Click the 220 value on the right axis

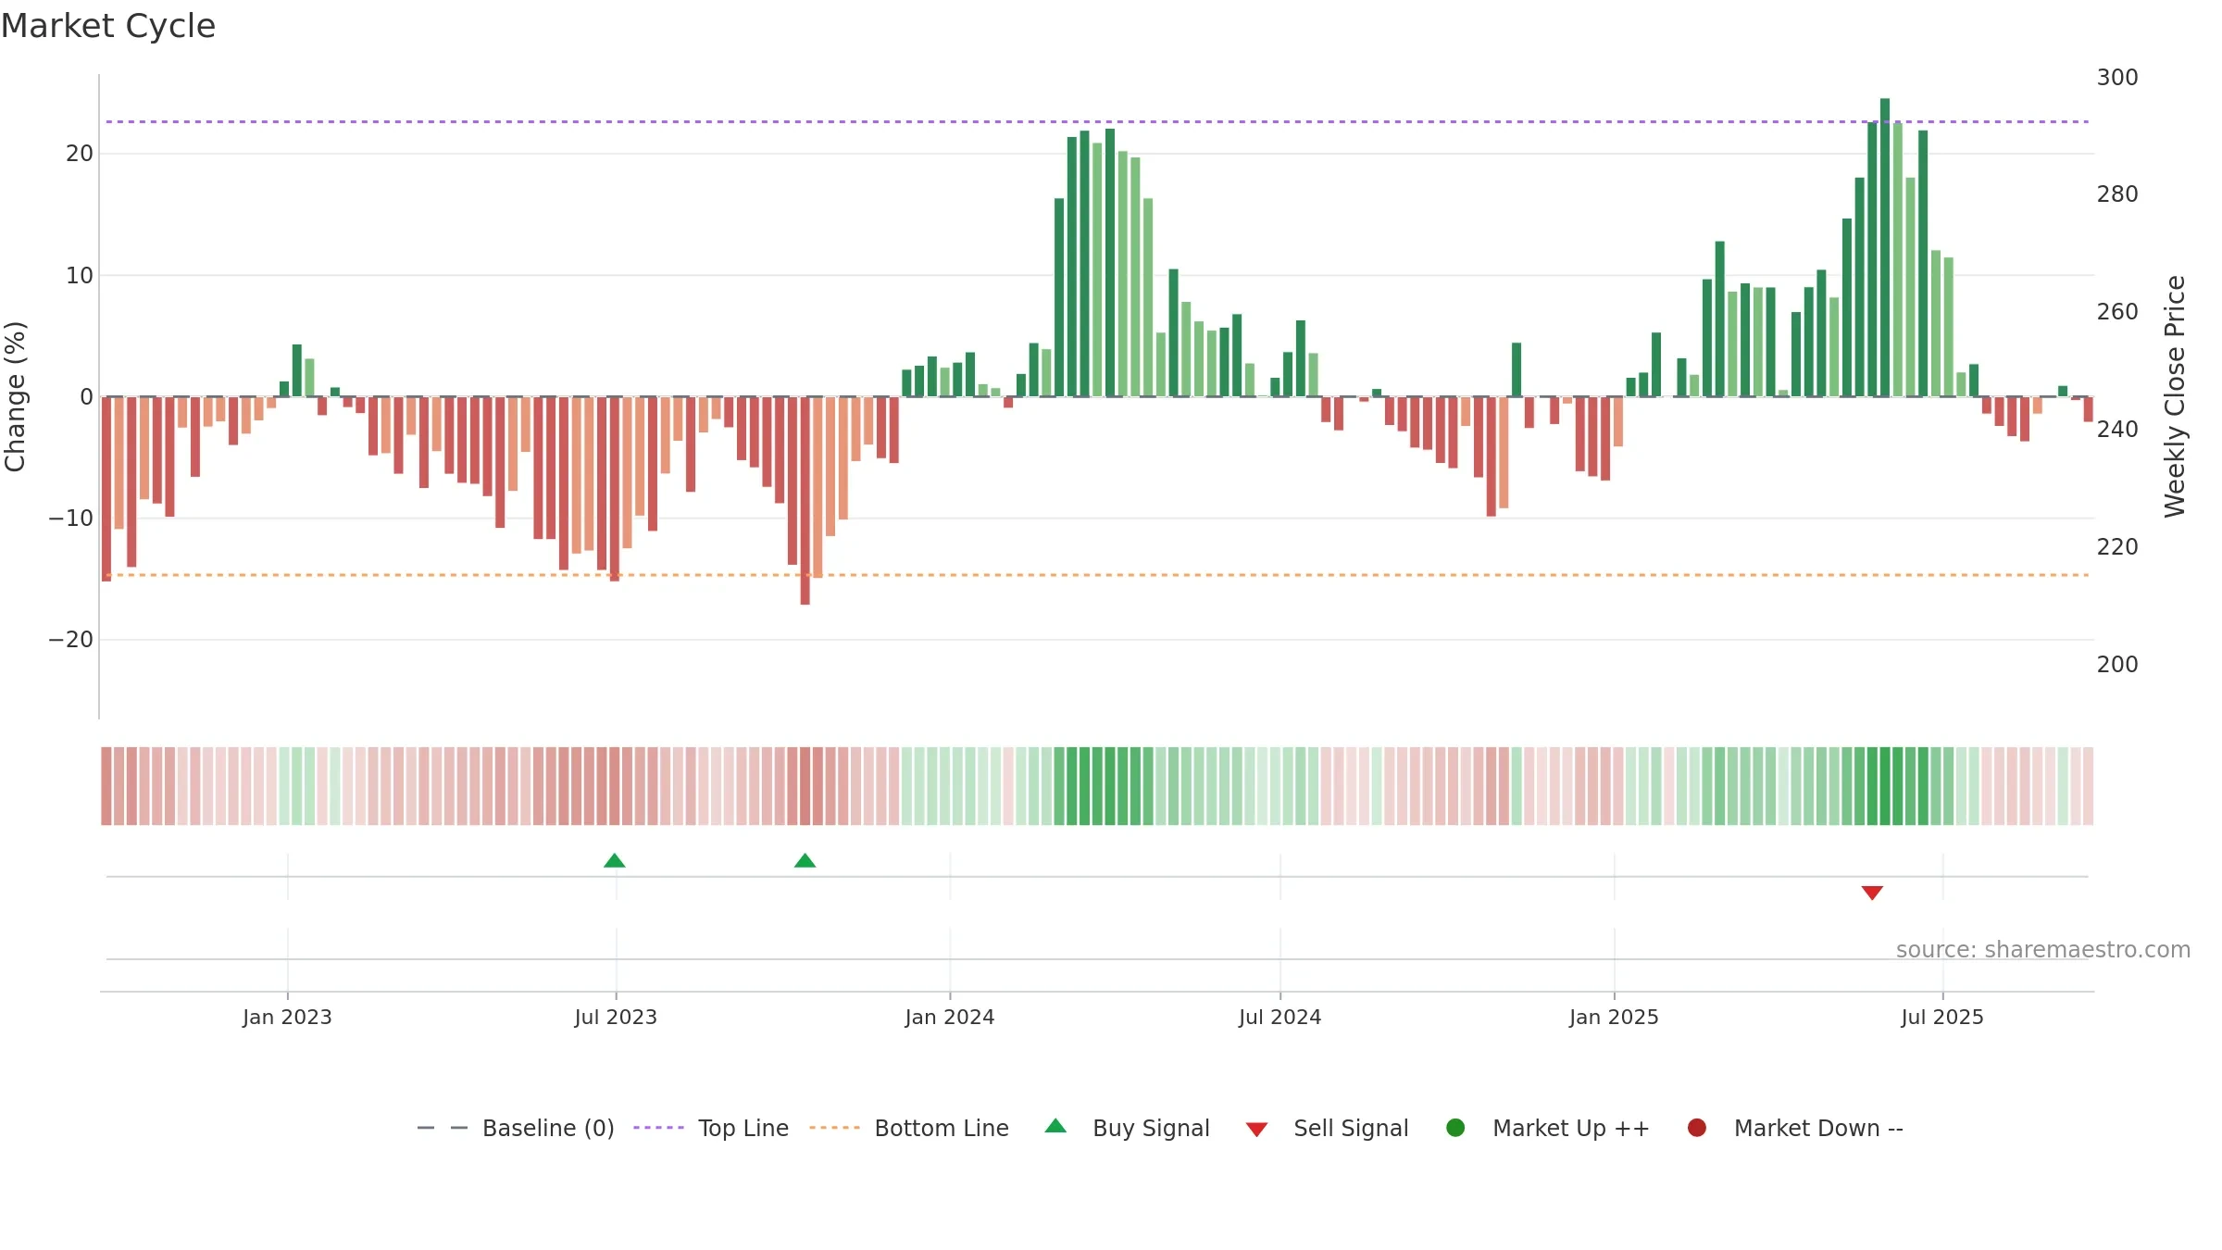(2117, 547)
